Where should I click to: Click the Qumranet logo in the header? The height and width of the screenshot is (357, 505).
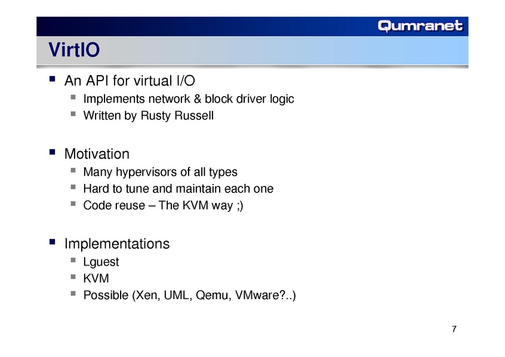[420, 26]
